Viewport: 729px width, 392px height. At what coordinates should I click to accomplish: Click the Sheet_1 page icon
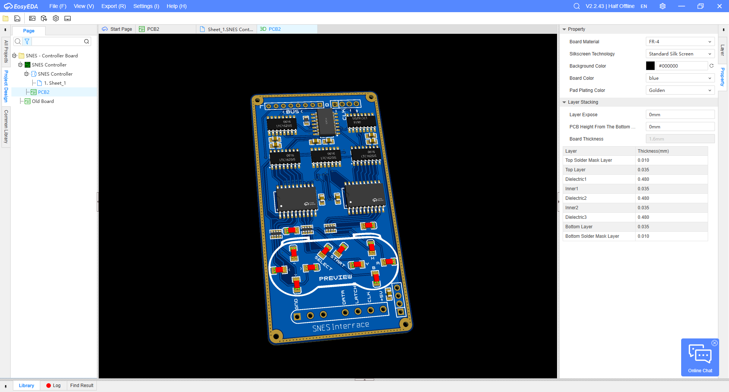(x=39, y=83)
